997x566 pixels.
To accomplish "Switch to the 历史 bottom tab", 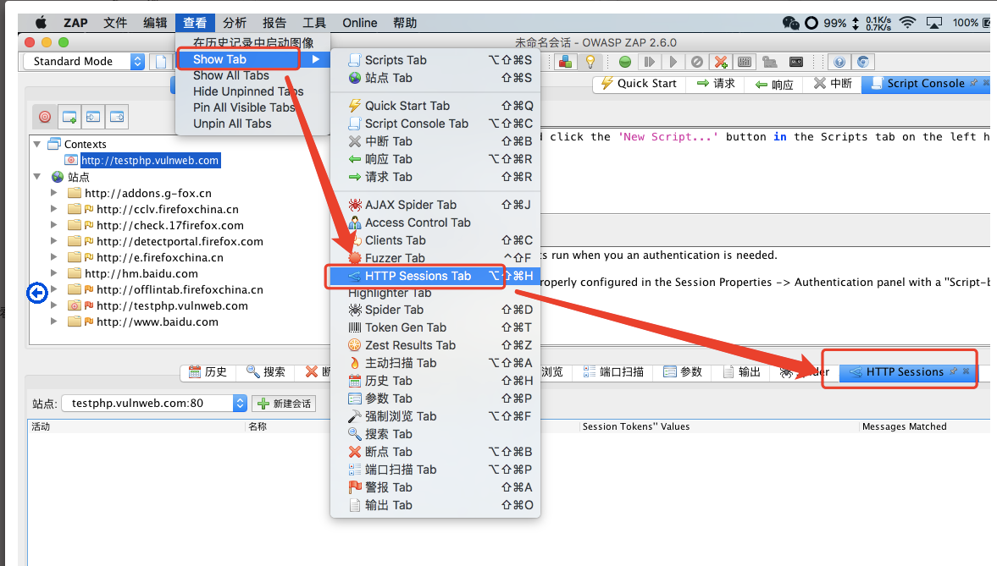I will click(208, 371).
